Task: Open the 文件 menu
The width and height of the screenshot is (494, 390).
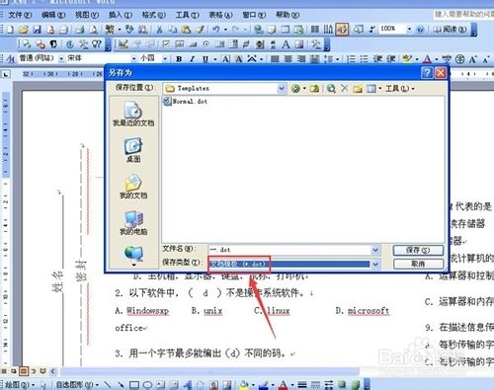Action: pos(20,15)
